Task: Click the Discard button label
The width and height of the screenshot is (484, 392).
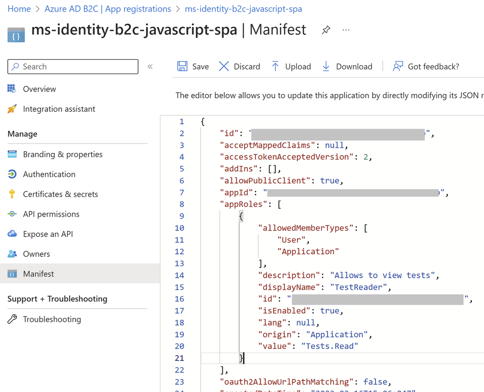Action: point(247,66)
